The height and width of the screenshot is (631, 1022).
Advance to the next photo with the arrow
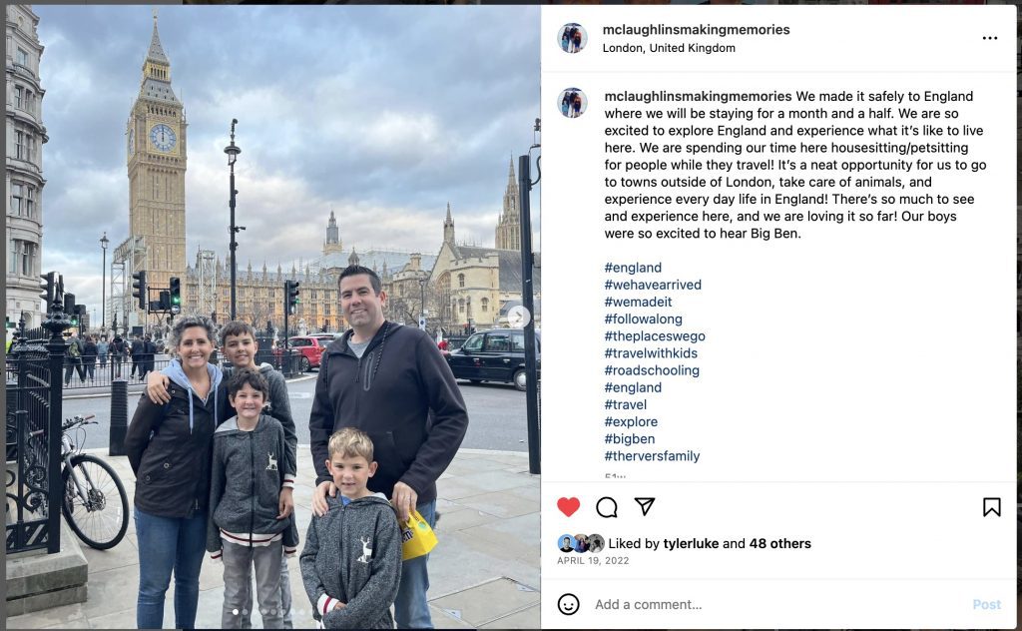519,316
